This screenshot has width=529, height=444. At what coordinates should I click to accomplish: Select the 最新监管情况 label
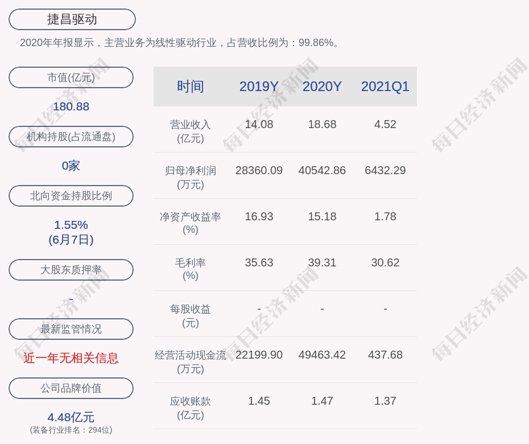pos(71,329)
